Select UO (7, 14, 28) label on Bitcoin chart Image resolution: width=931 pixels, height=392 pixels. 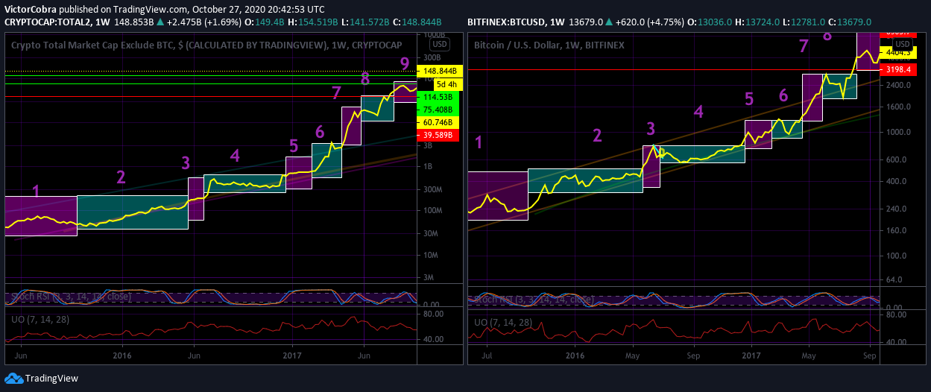pyautogui.click(x=504, y=322)
